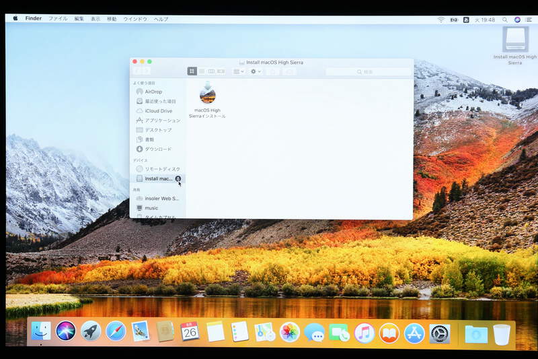Open System Preferences from the Dock

(x=440, y=333)
